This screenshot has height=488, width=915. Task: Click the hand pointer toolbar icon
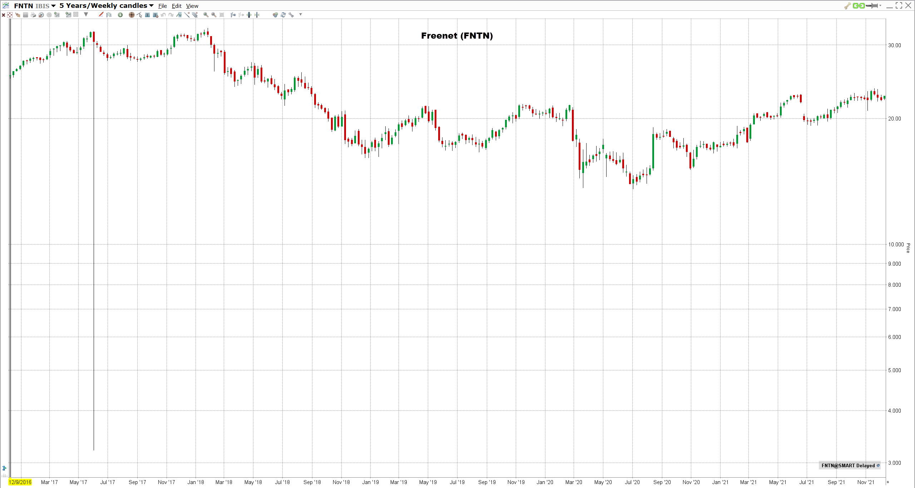[x=18, y=15]
